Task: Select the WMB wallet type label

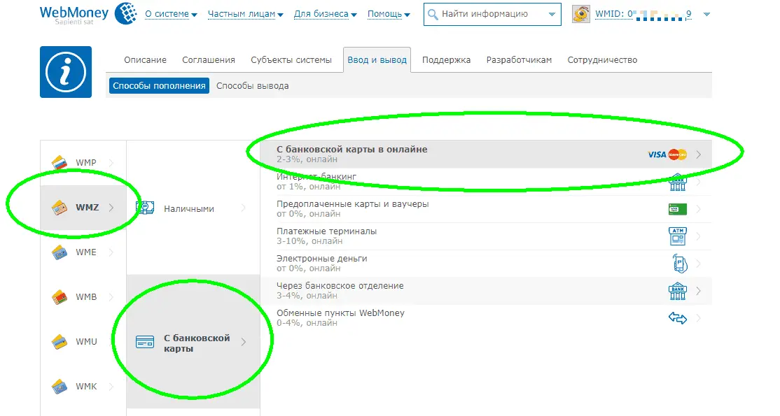Action: pyautogui.click(x=86, y=296)
